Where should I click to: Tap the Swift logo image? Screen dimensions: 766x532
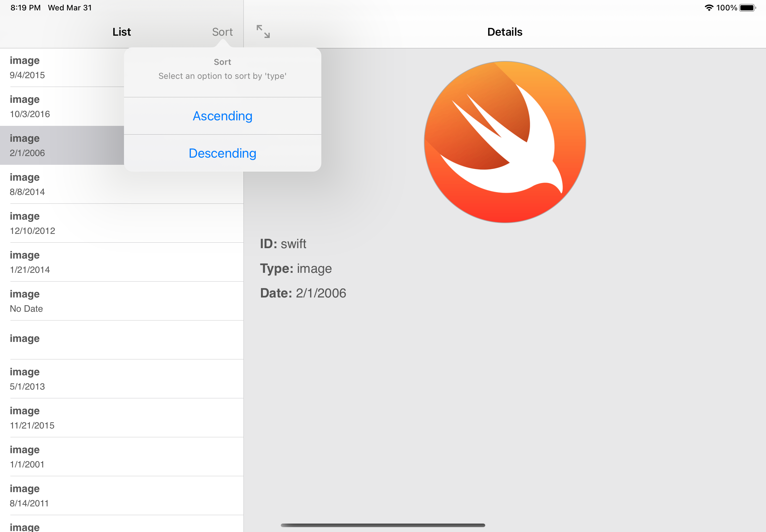point(504,142)
